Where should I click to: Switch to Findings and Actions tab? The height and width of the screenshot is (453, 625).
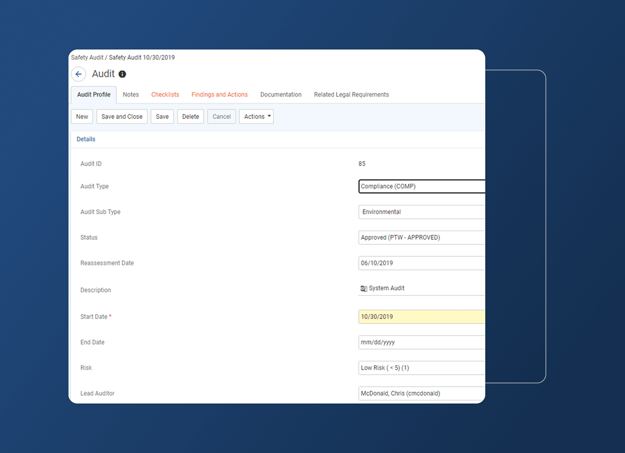219,94
